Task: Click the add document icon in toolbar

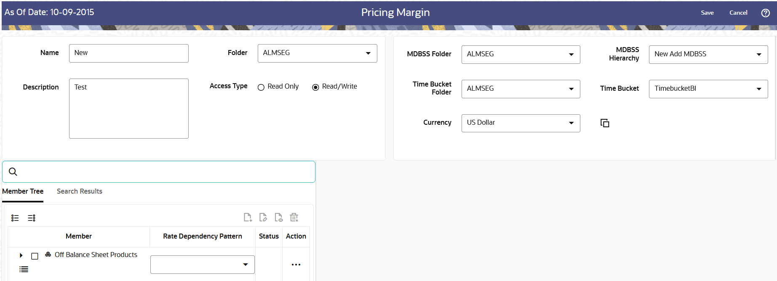Action: 248,217
